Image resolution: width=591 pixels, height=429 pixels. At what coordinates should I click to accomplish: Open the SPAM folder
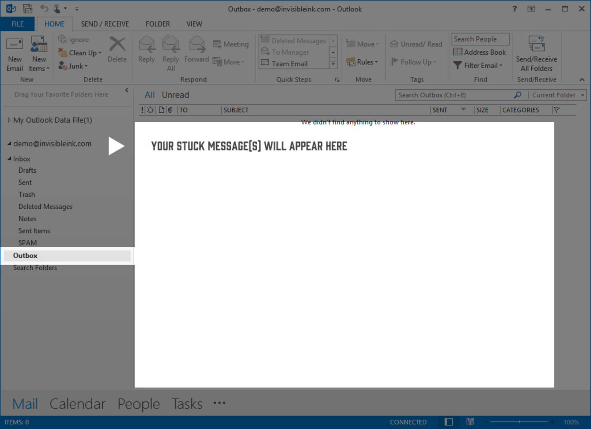pos(28,243)
